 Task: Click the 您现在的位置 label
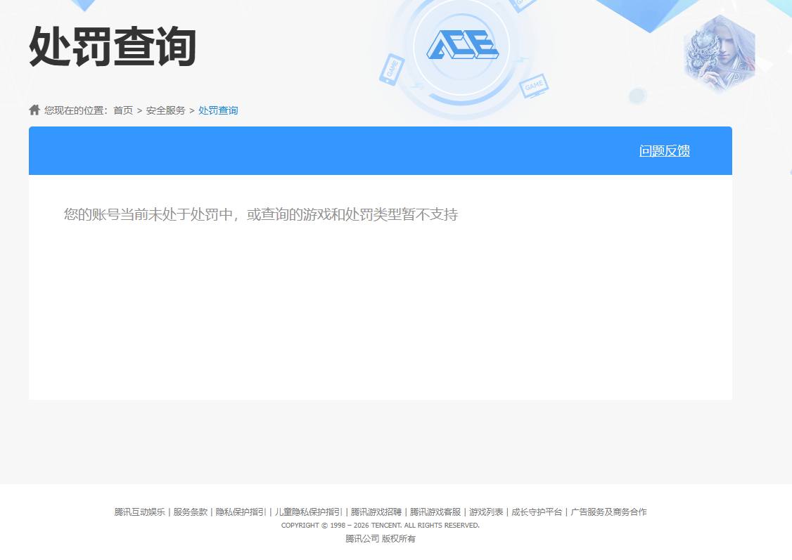[x=76, y=110]
